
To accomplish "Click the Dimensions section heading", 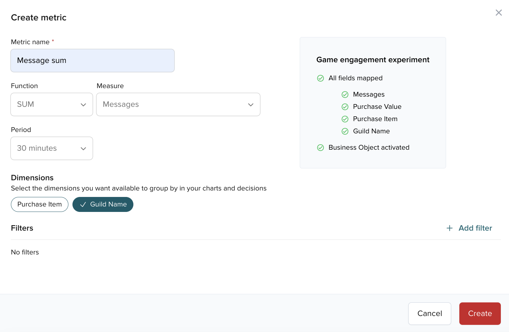I will pos(32,178).
